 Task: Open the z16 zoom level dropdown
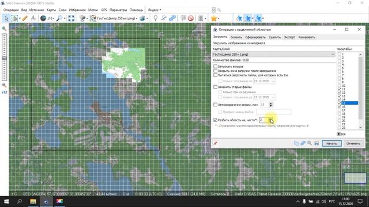click(x=54, y=18)
